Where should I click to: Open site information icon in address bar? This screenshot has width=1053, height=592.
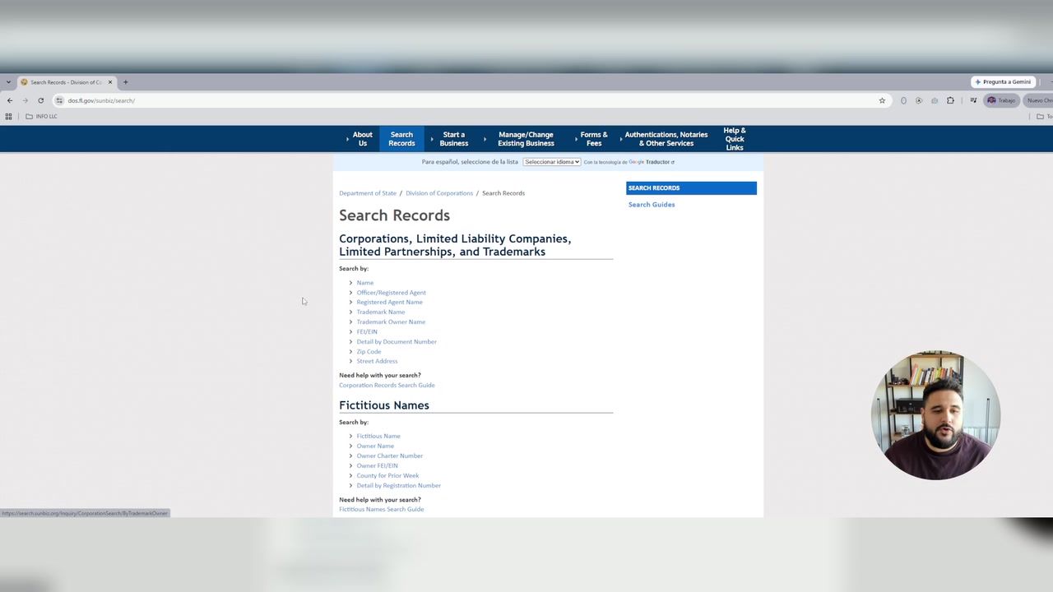tap(59, 100)
